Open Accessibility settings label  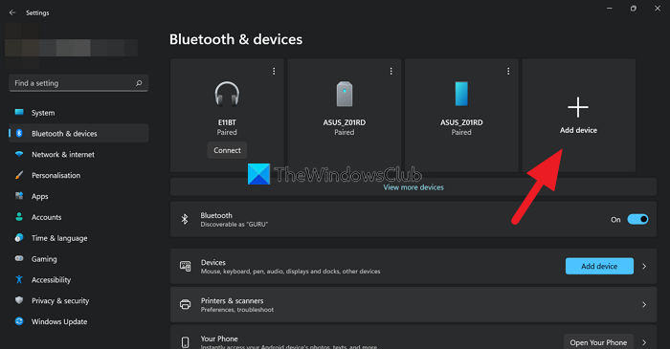(x=52, y=280)
